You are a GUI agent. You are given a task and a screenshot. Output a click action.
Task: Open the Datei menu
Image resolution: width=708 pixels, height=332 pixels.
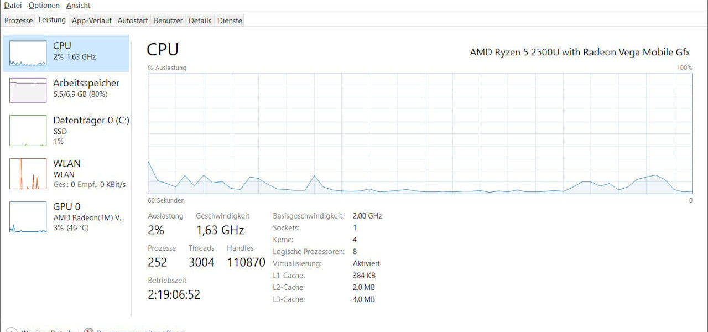[x=13, y=6]
